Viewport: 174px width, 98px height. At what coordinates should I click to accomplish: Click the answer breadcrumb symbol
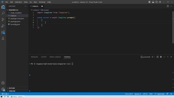pyautogui.click(x=46, y=10)
